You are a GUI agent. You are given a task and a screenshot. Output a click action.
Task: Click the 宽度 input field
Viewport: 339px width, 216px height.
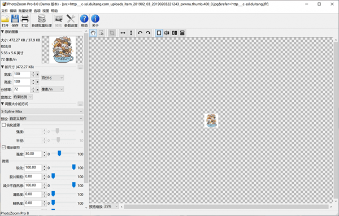coord(22,75)
